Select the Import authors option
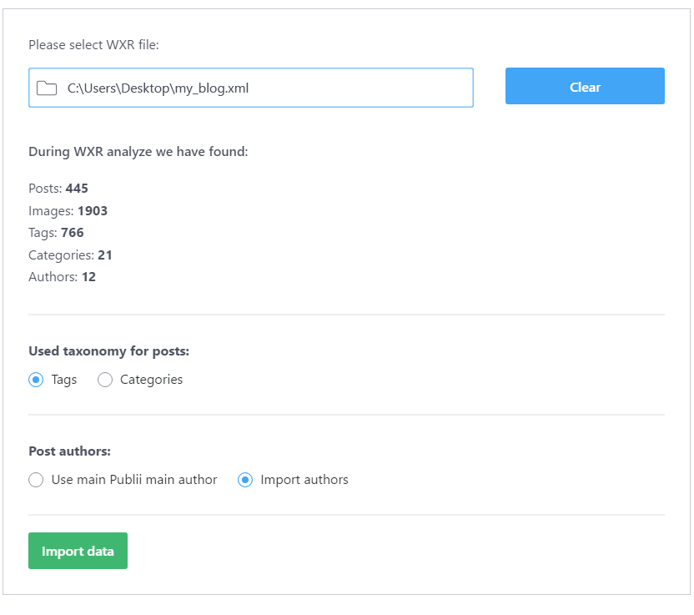This screenshot has height=615, width=694. coord(244,480)
